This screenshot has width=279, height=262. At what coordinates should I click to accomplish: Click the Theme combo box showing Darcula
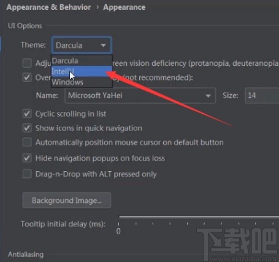82,45
